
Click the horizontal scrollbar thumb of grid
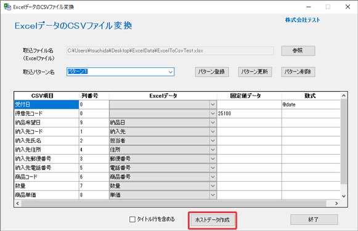(x=174, y=203)
